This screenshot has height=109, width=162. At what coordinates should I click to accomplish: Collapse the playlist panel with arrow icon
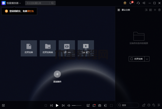tap(119, 10)
